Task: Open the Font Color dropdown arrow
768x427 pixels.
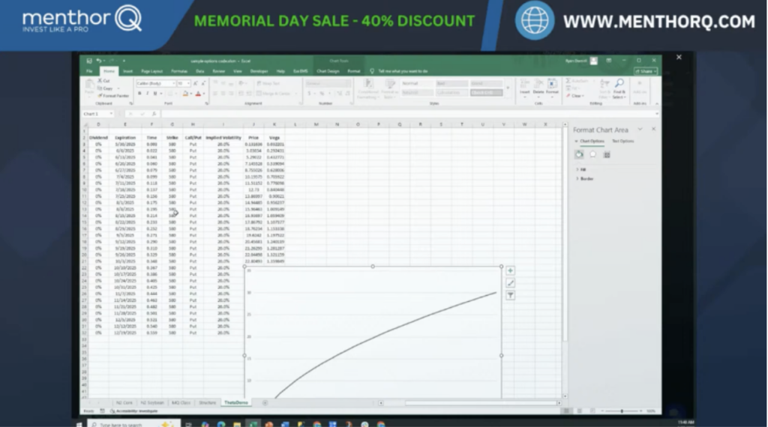Action: (x=203, y=94)
